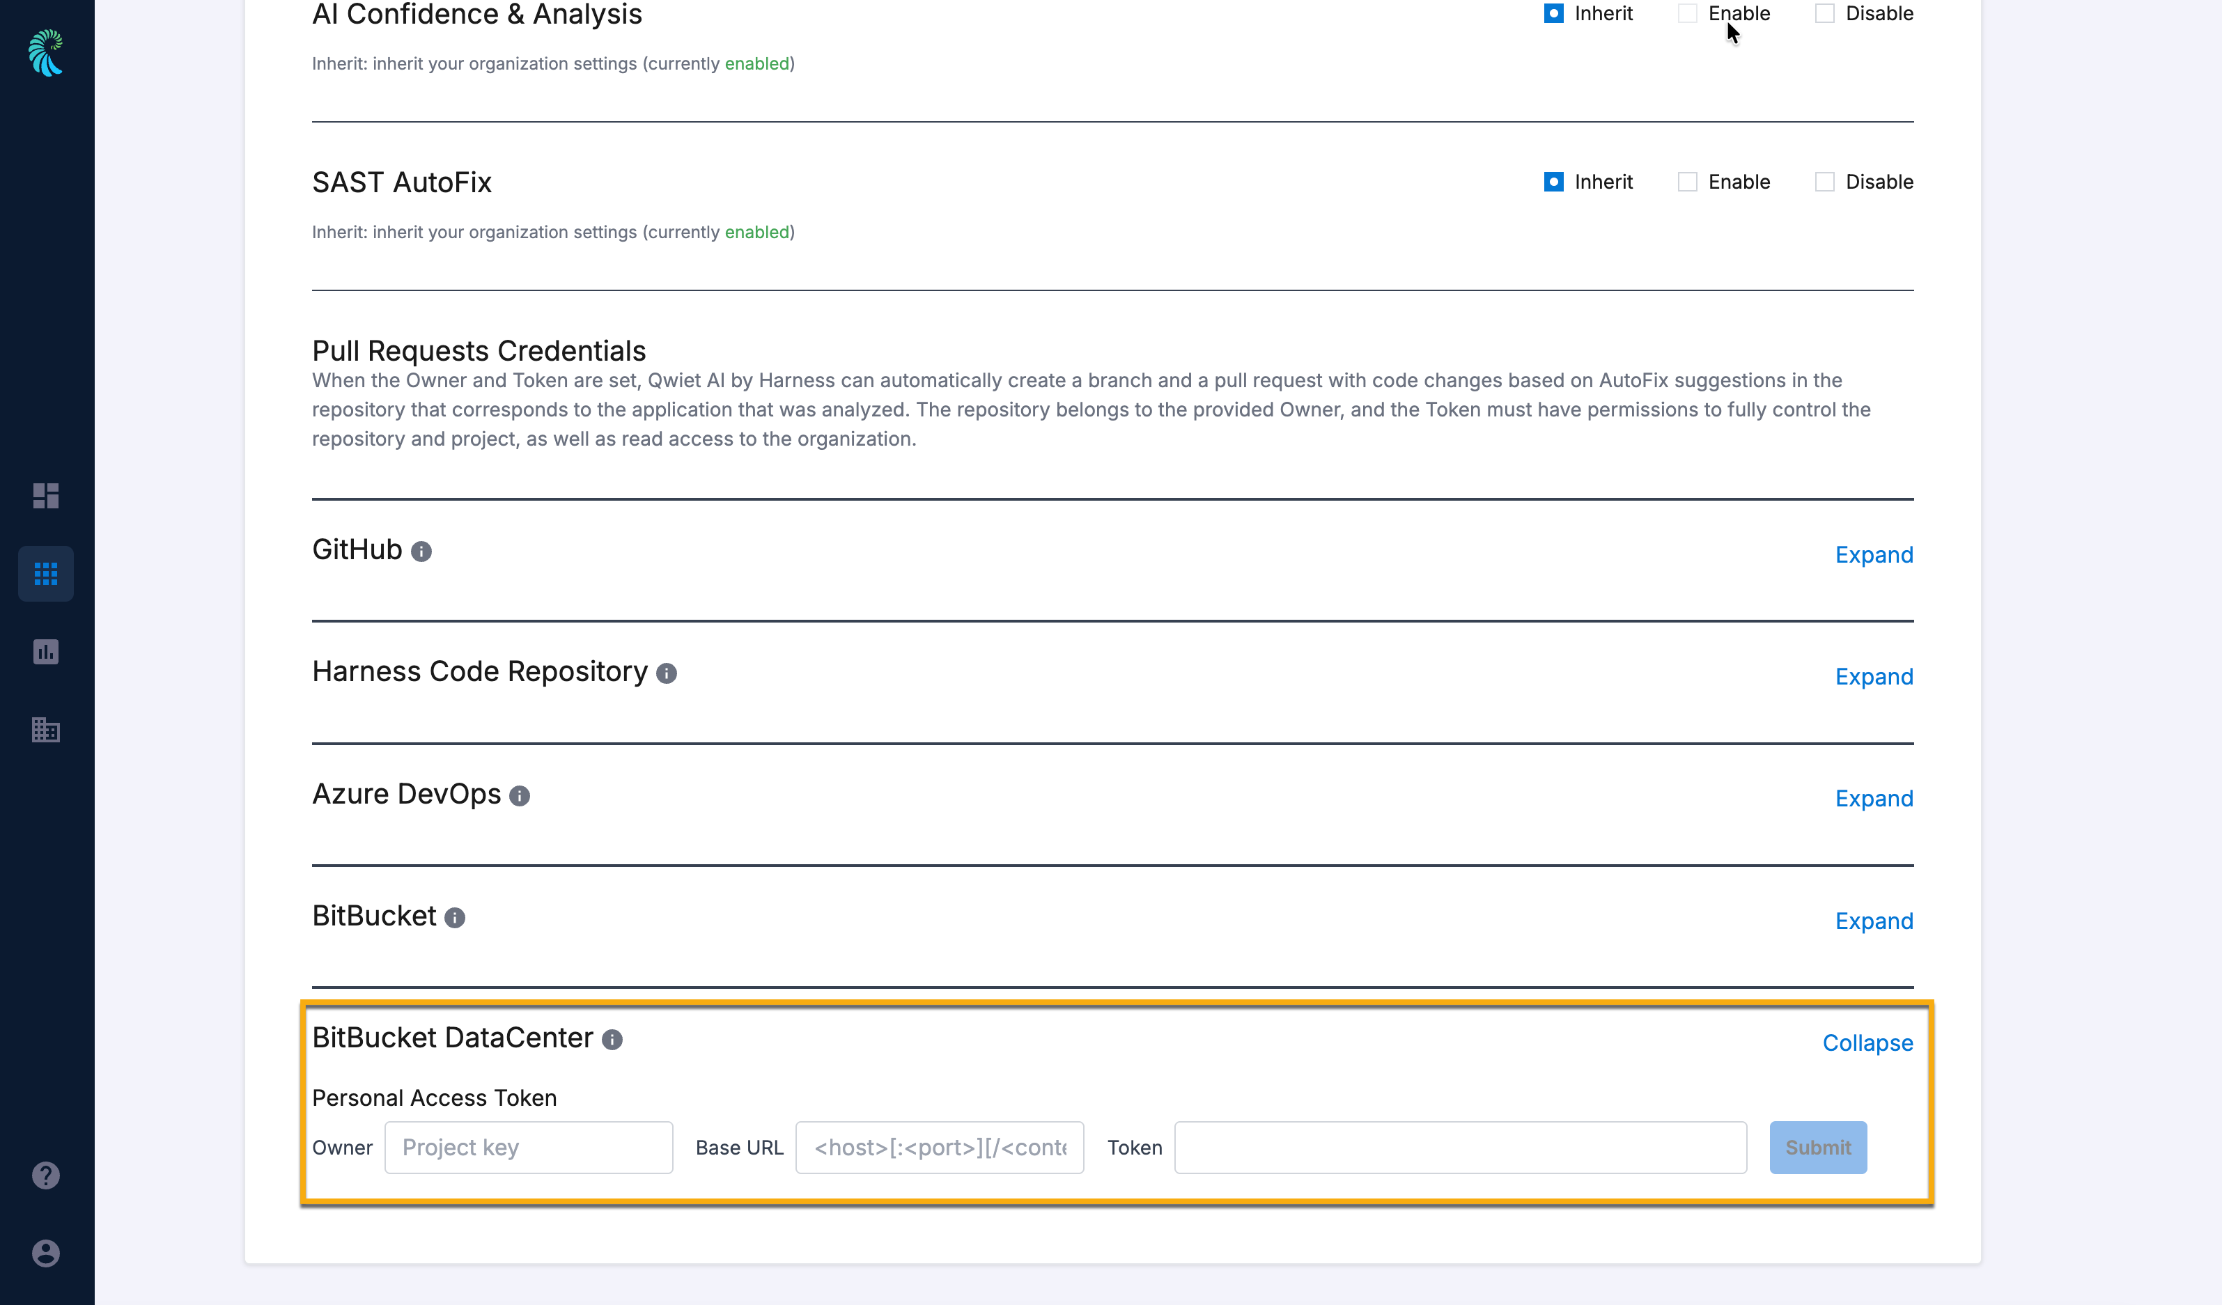
Task: Select Disable for AI Confidence & Analysis
Action: tap(1825, 13)
